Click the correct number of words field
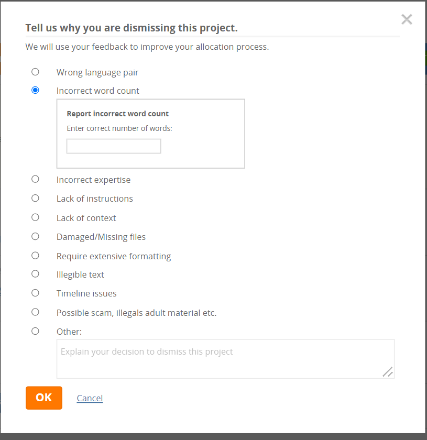The width and height of the screenshot is (427, 440). tap(114, 146)
